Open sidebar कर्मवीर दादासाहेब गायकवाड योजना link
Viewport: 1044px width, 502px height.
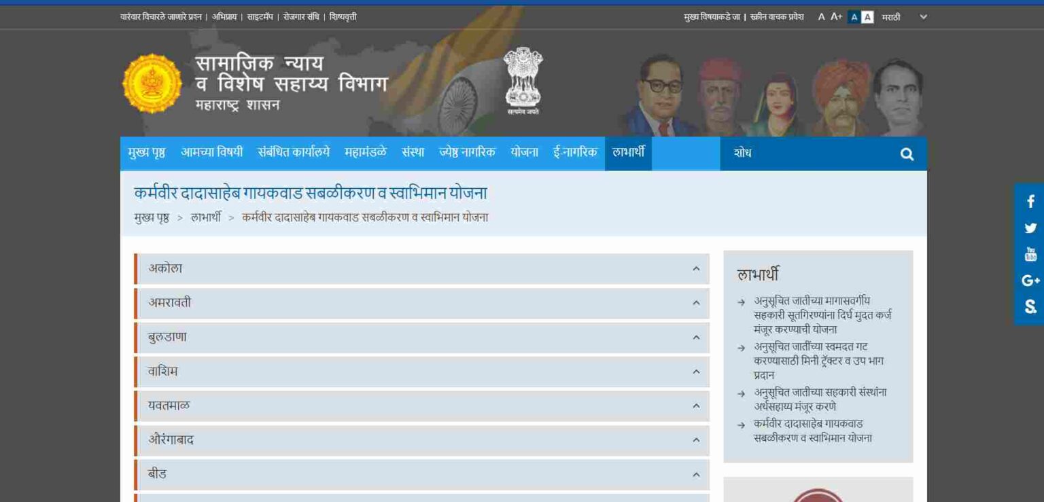pos(813,431)
